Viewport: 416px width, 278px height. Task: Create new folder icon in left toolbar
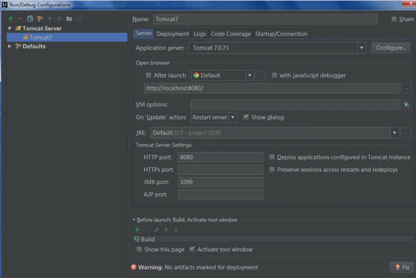[69, 19]
